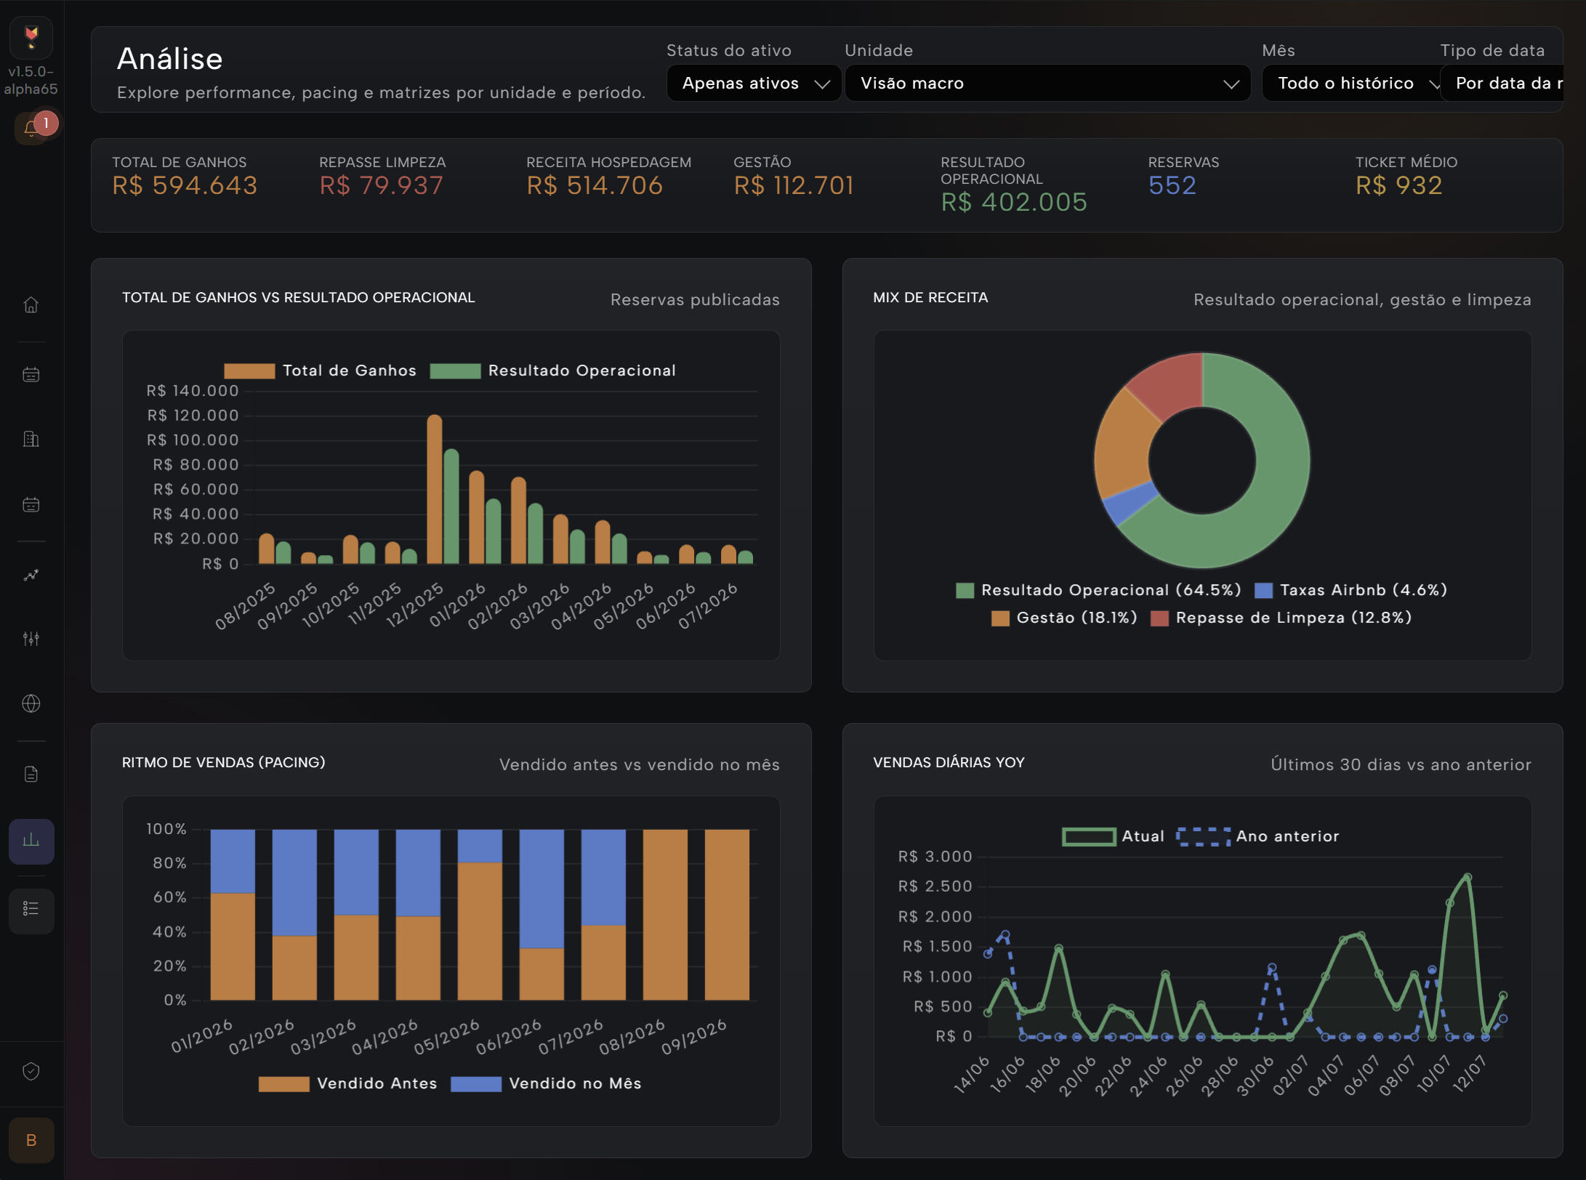The height and width of the screenshot is (1180, 1586).
Task: Click the Total de Ganhos R$ 594.643 value
Action: click(x=185, y=185)
